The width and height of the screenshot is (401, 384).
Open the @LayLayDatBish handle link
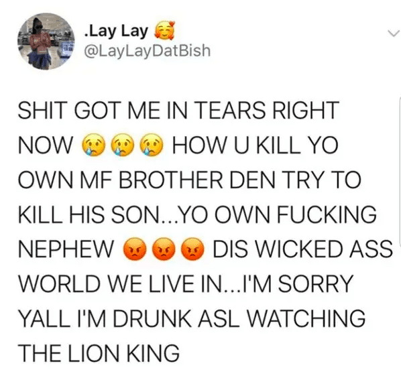148,51
